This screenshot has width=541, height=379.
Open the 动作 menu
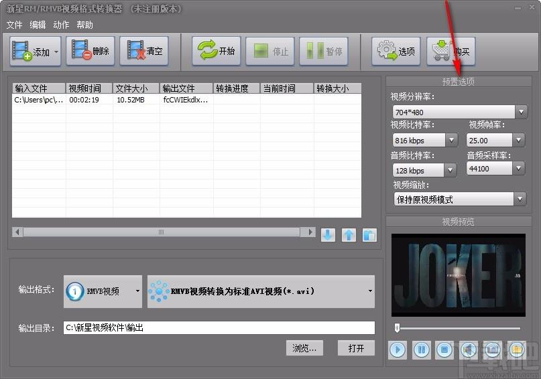click(61, 25)
